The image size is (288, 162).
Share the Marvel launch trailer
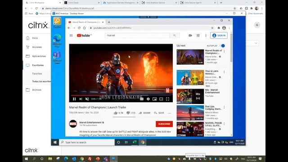pos(144,113)
